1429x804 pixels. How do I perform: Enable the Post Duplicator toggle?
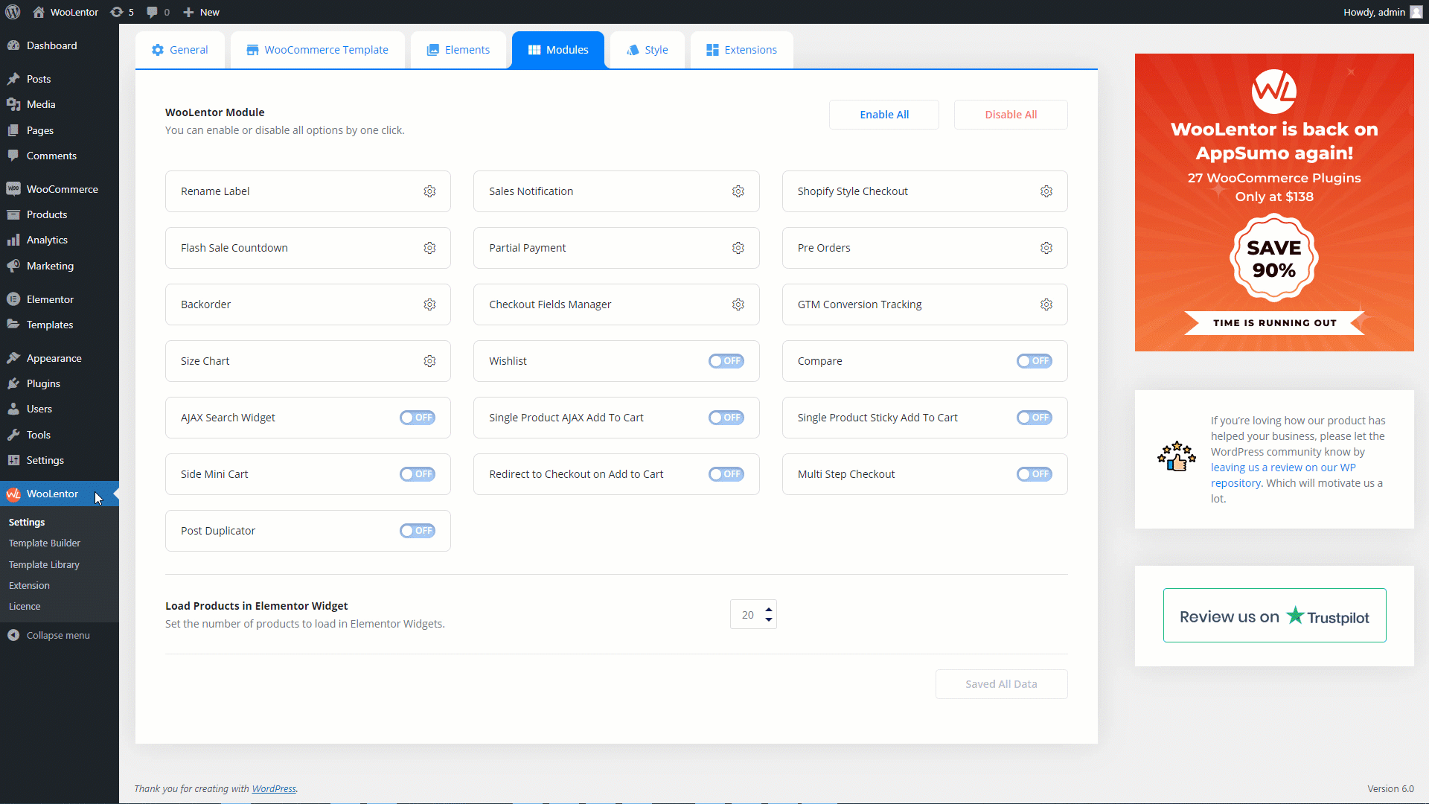coord(418,530)
